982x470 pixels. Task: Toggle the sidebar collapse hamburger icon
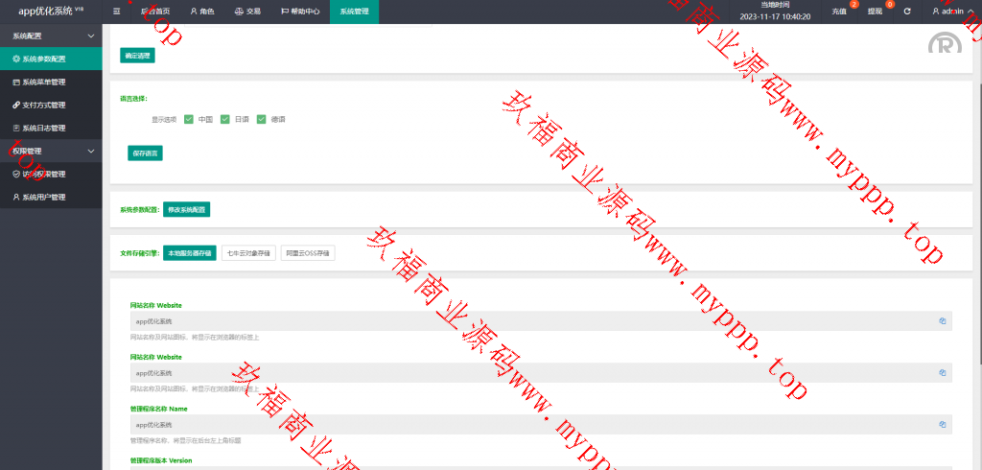tap(117, 12)
